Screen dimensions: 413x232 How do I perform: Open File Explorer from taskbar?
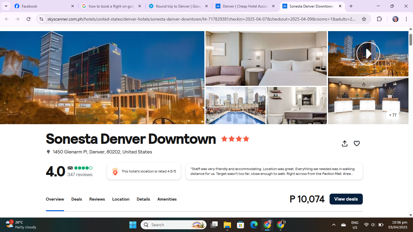(227, 225)
